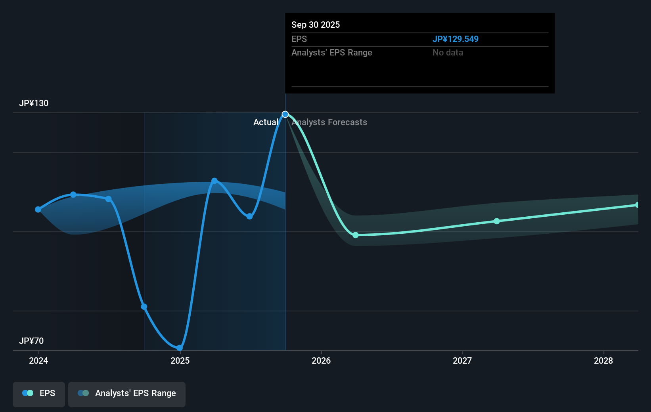Select the Sep 30 2025 highlighted data point
651x412 pixels.
click(285, 114)
